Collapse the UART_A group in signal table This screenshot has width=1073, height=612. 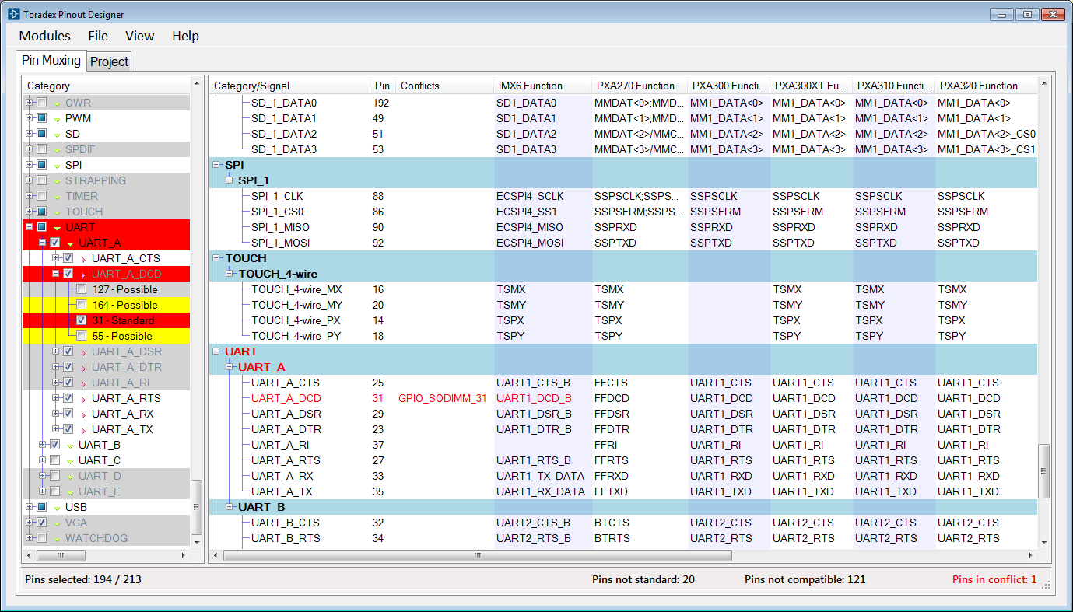click(230, 367)
